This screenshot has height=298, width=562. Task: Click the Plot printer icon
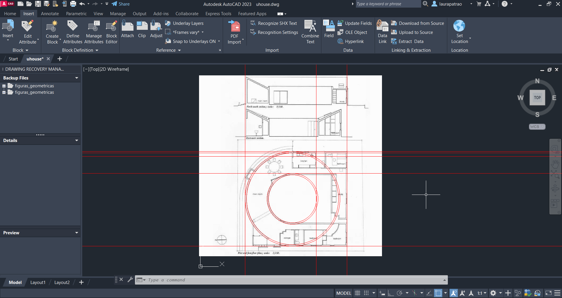73,4
